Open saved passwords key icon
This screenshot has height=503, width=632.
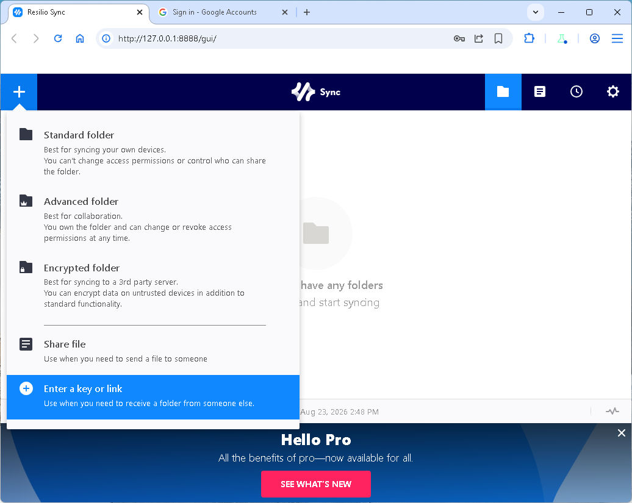pos(459,38)
